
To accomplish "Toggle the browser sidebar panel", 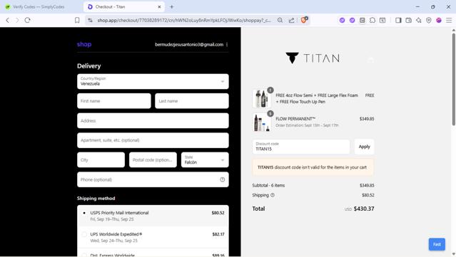I will [x=398, y=20].
